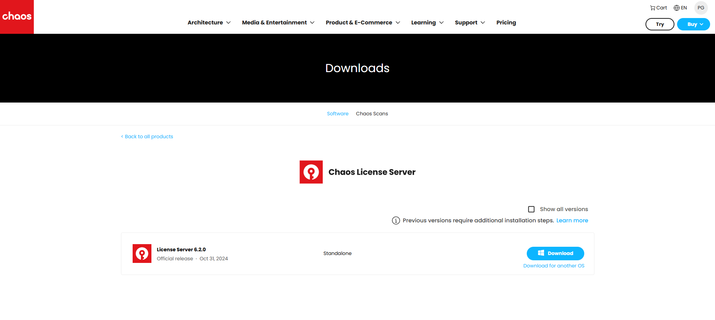Click Back to all products link
The width and height of the screenshot is (715, 320).
click(147, 137)
